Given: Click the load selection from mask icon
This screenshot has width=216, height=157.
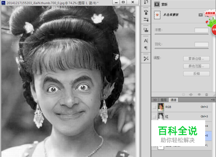Looking at the screenshot, I should [x=184, y=95].
